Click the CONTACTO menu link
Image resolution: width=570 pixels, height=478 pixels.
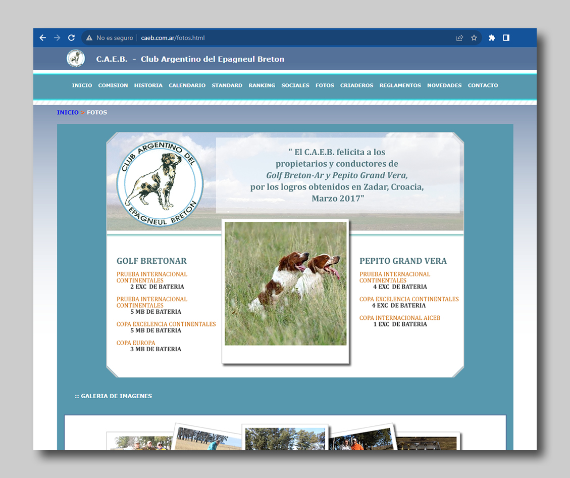pyautogui.click(x=483, y=85)
